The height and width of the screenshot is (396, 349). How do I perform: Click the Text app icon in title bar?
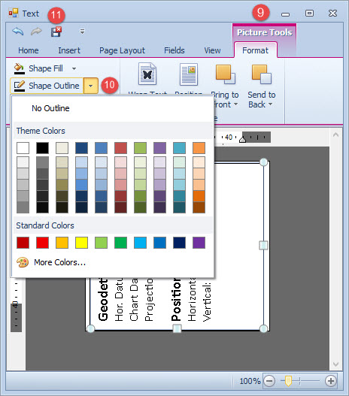(14, 13)
